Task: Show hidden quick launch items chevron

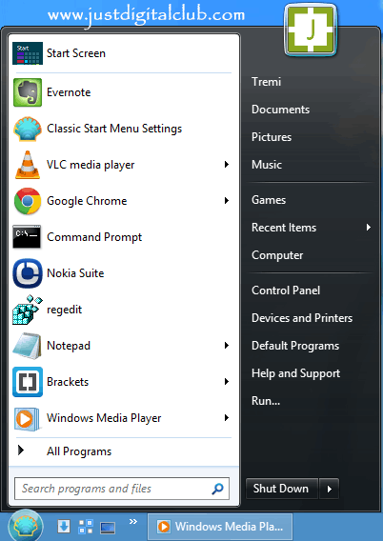Action: pos(133,521)
